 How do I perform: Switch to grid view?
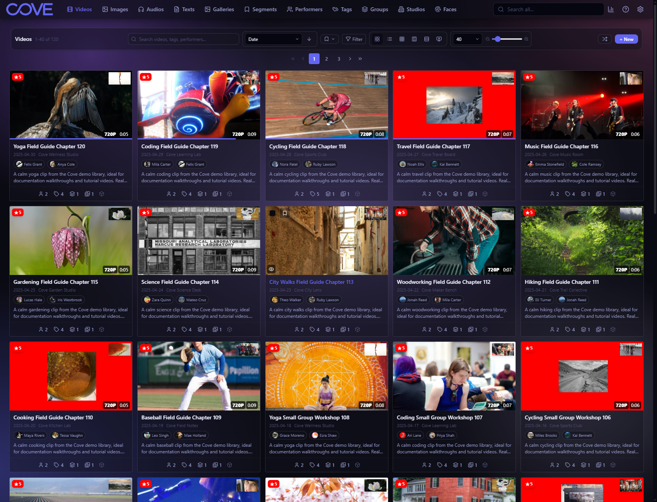377,39
